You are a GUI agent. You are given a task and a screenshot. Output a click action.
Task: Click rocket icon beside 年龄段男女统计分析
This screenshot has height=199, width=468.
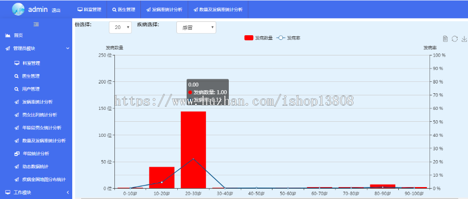(17, 127)
